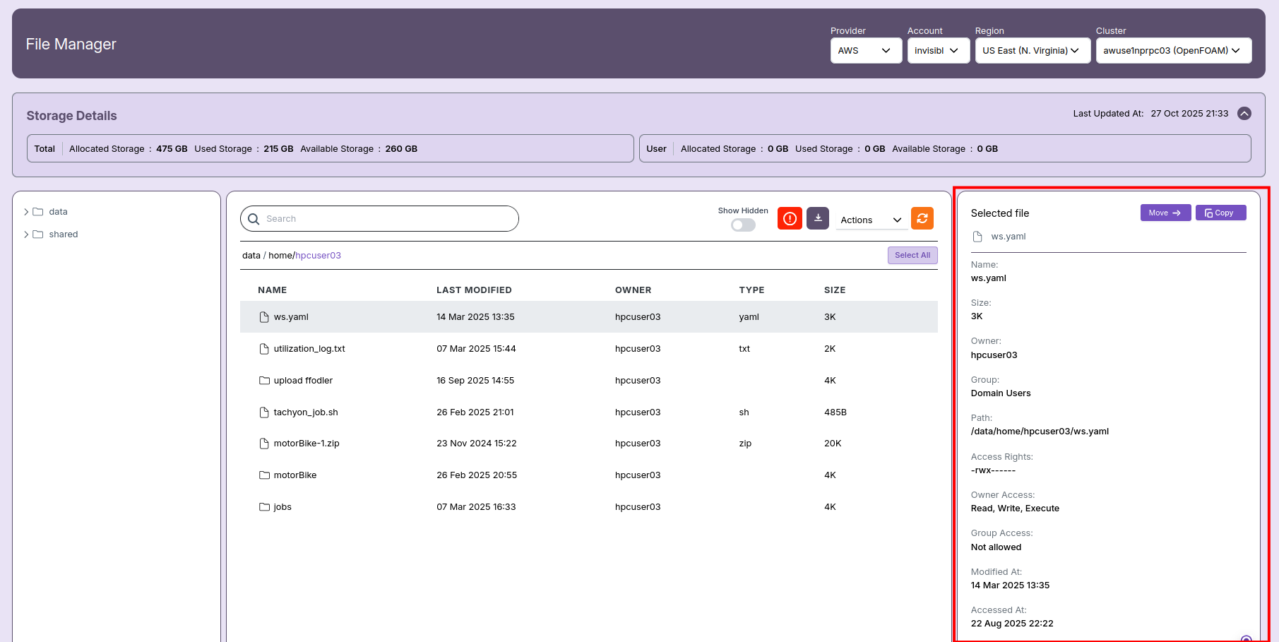Click the search magnifier icon
The image size is (1279, 642).
[x=254, y=219]
